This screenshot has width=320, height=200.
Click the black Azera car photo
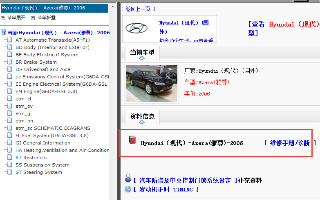click(x=152, y=84)
